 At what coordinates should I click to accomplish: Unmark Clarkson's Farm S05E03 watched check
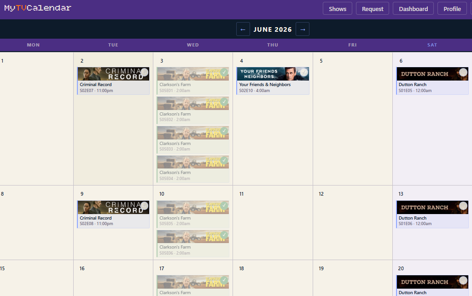[x=224, y=131]
